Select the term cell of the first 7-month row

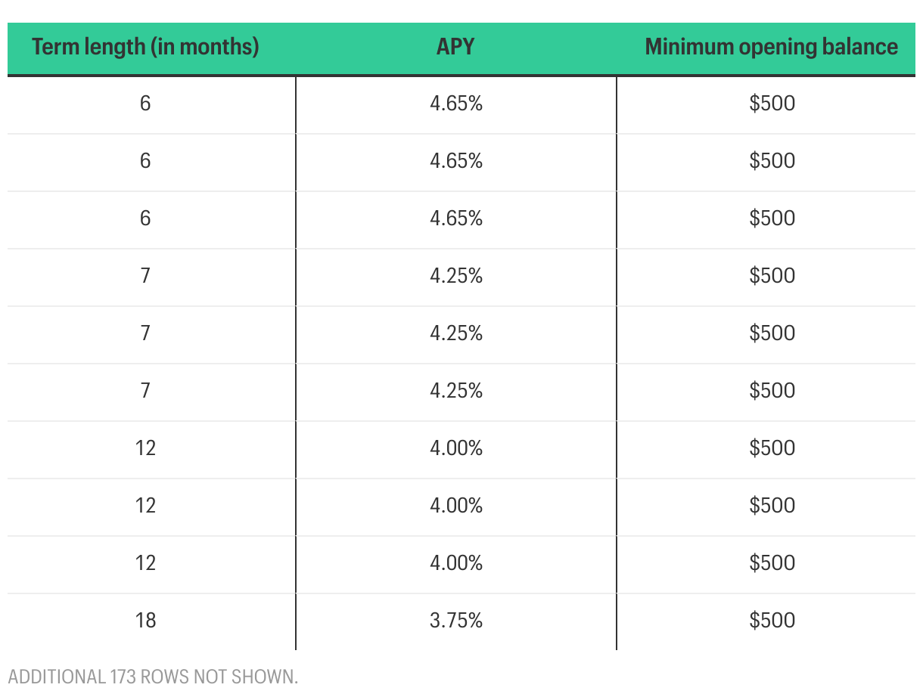tap(145, 276)
